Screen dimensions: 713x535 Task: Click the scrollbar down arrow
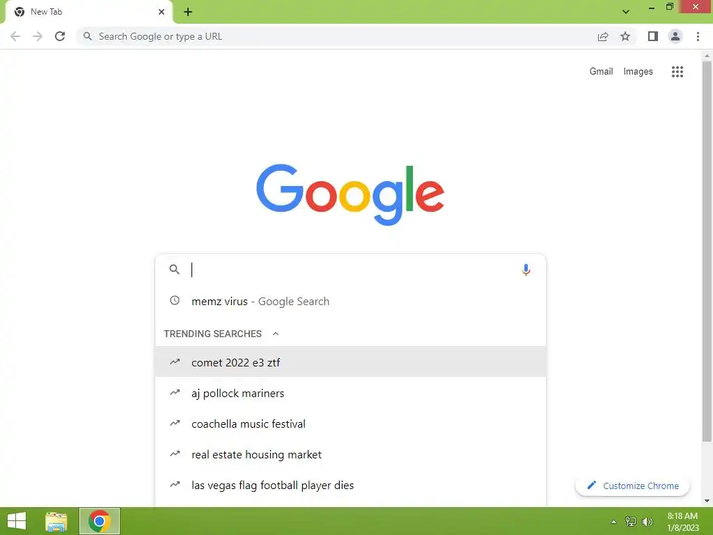tap(707, 501)
